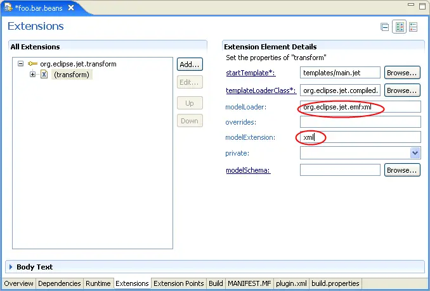This screenshot has width=430, height=291.
Task: Focus the modelLoader input field
Action: click(x=360, y=107)
